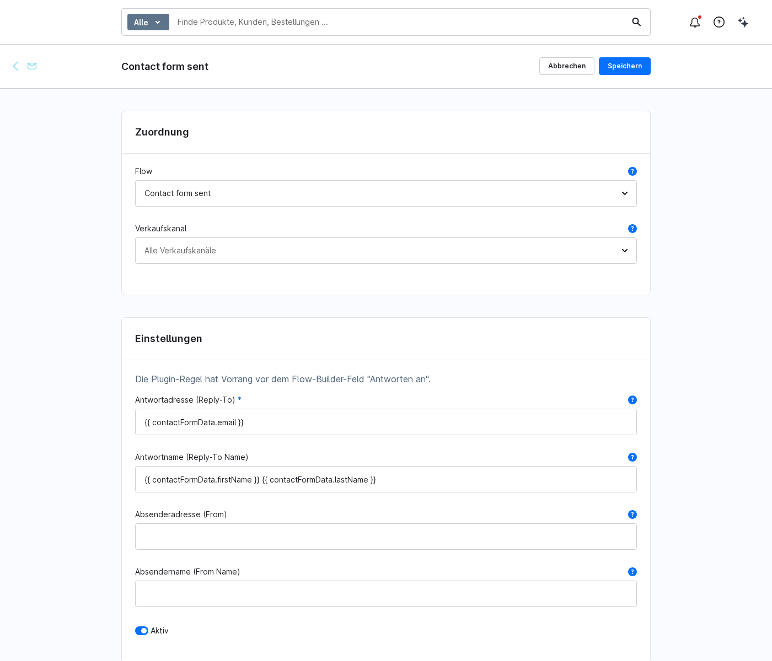
Task: Show help for Absenderadresse (From)
Action: pos(632,514)
